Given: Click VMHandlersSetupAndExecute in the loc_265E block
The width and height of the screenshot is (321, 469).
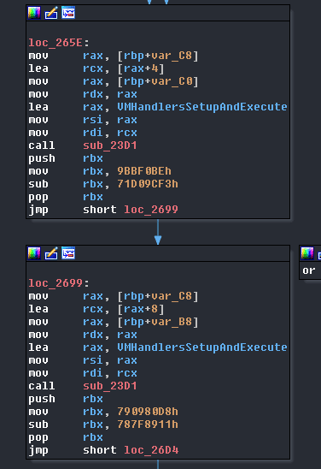Looking at the screenshot, I should 202,107.
